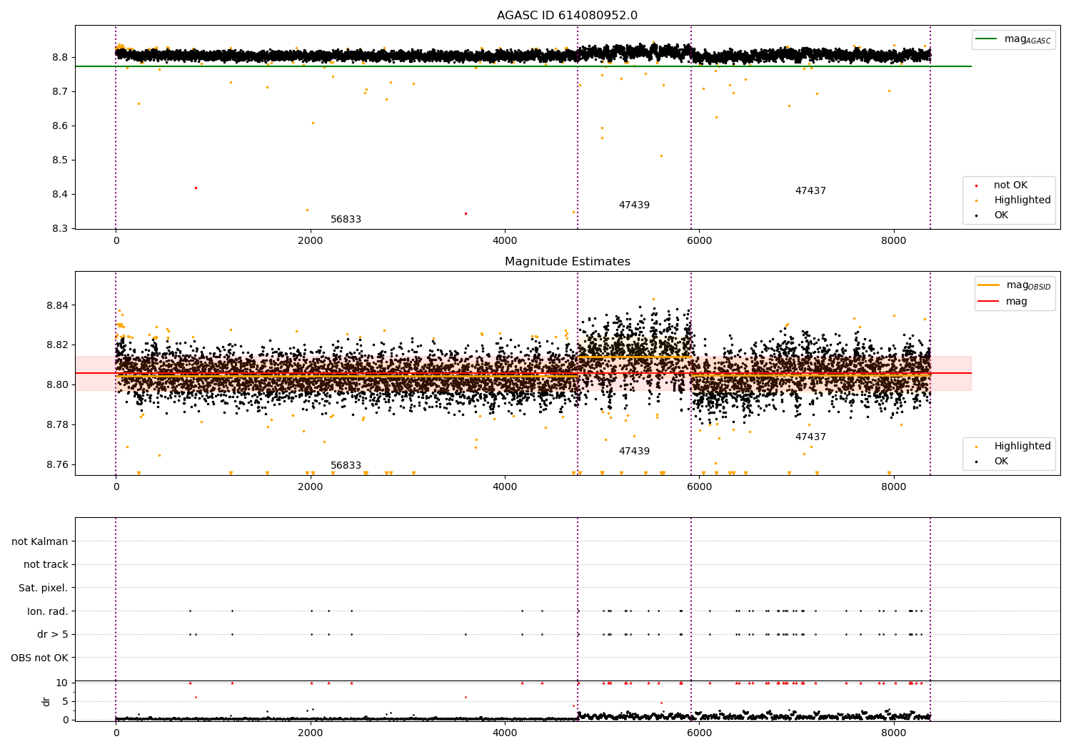Click the "not Kalman" row label
Viewport: 1071px width, 749px height.
click(40, 541)
